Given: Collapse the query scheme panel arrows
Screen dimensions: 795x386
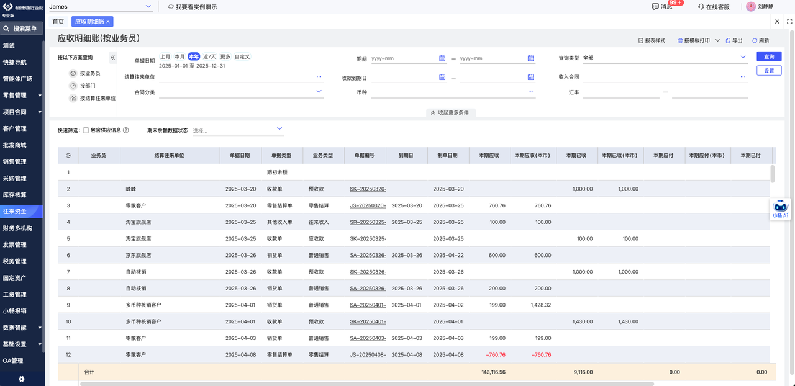Looking at the screenshot, I should [113, 58].
